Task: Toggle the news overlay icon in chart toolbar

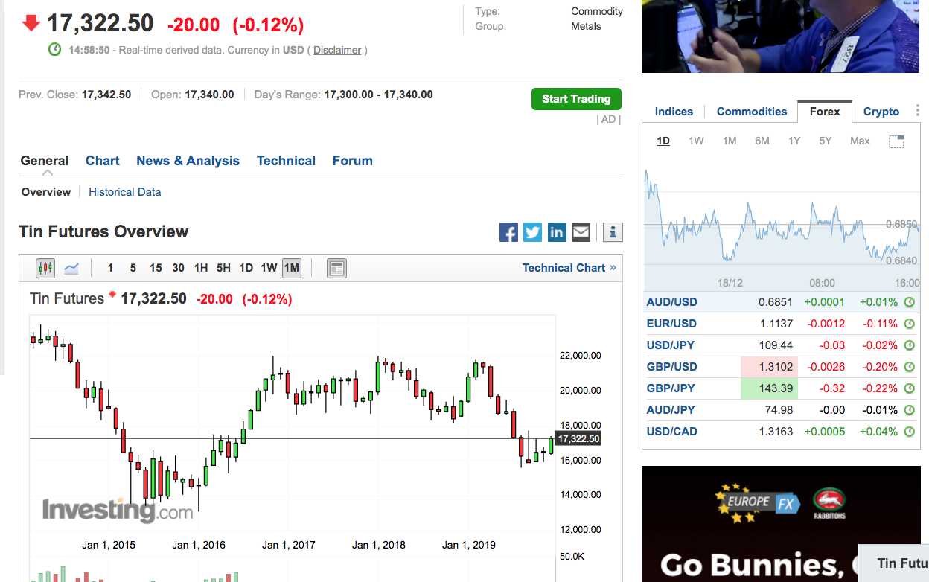Action: [337, 268]
